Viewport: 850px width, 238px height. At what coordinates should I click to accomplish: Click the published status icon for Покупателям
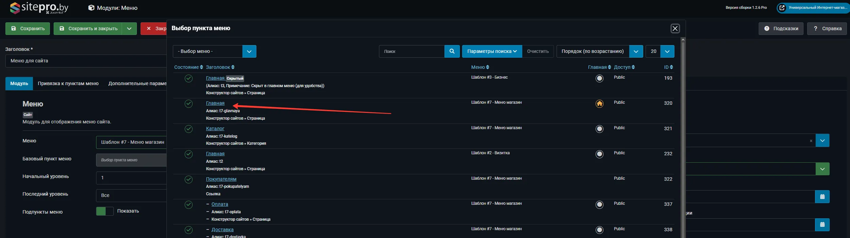(188, 179)
